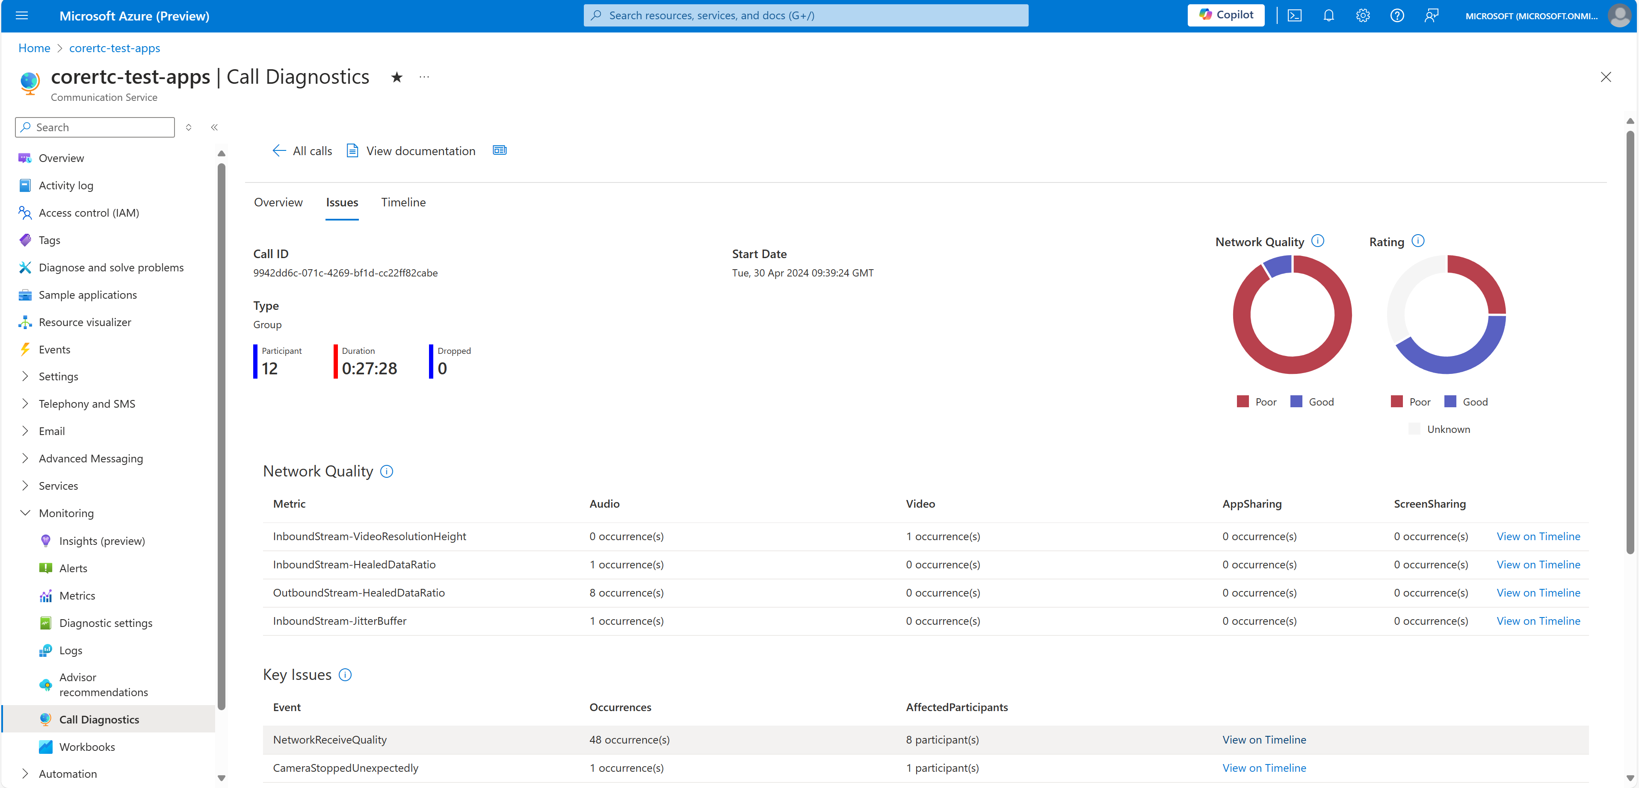Click the Diagnostic settings icon
1639x788 pixels.
45,622
